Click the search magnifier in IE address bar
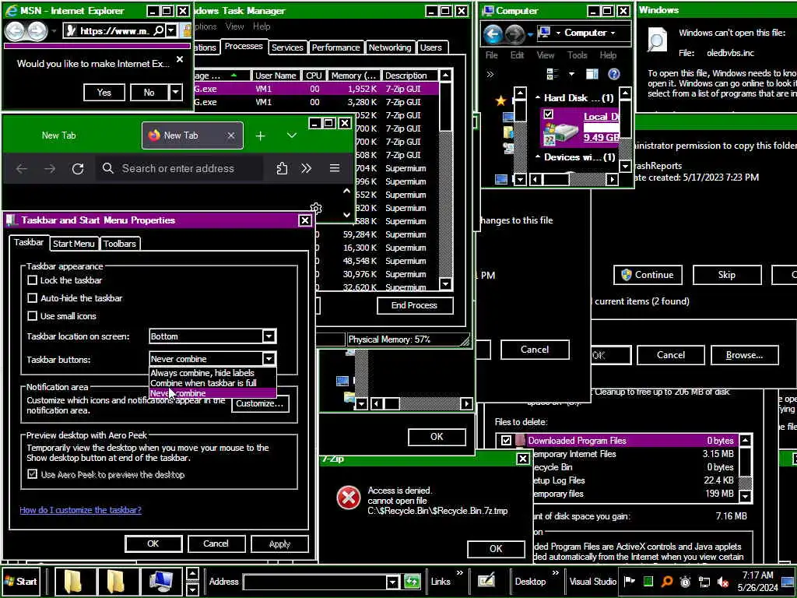 click(159, 31)
